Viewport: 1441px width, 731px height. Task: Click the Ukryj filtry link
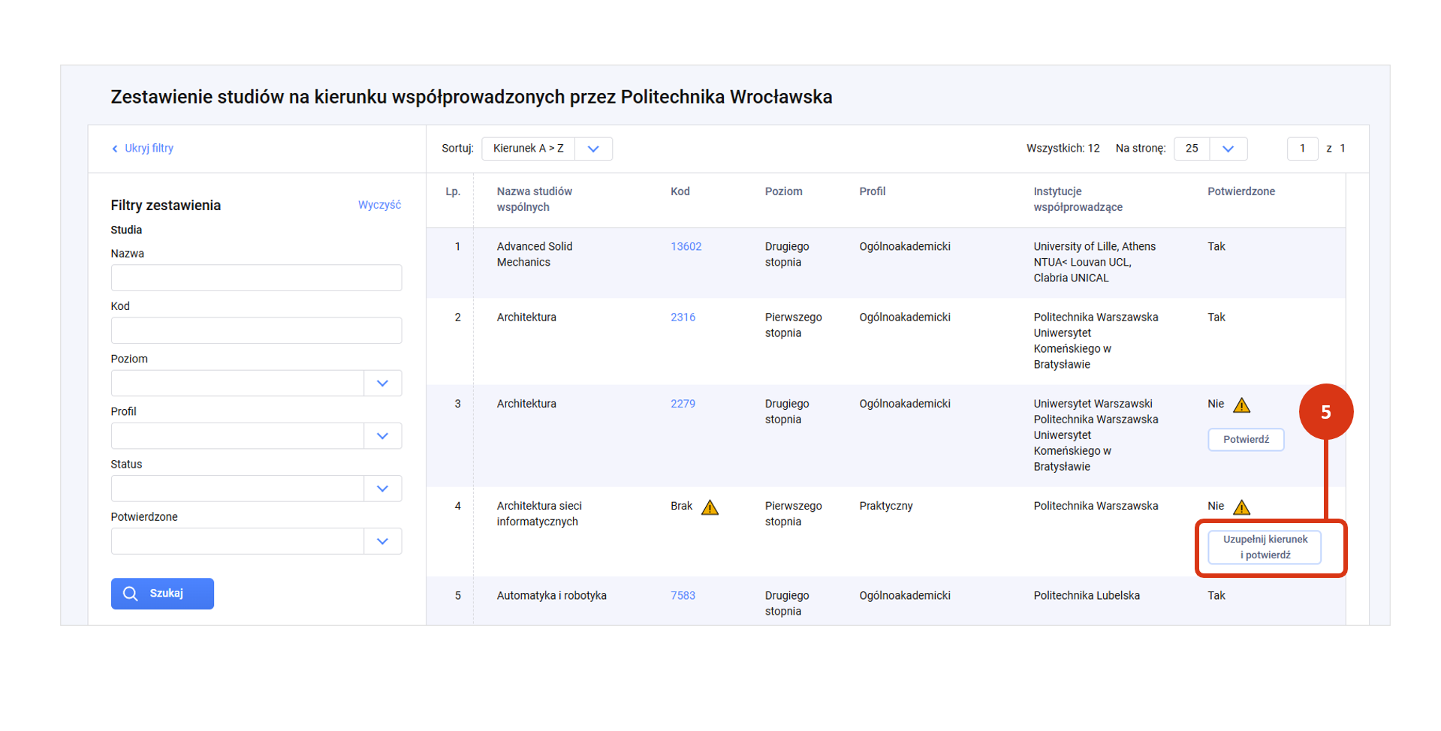point(149,149)
